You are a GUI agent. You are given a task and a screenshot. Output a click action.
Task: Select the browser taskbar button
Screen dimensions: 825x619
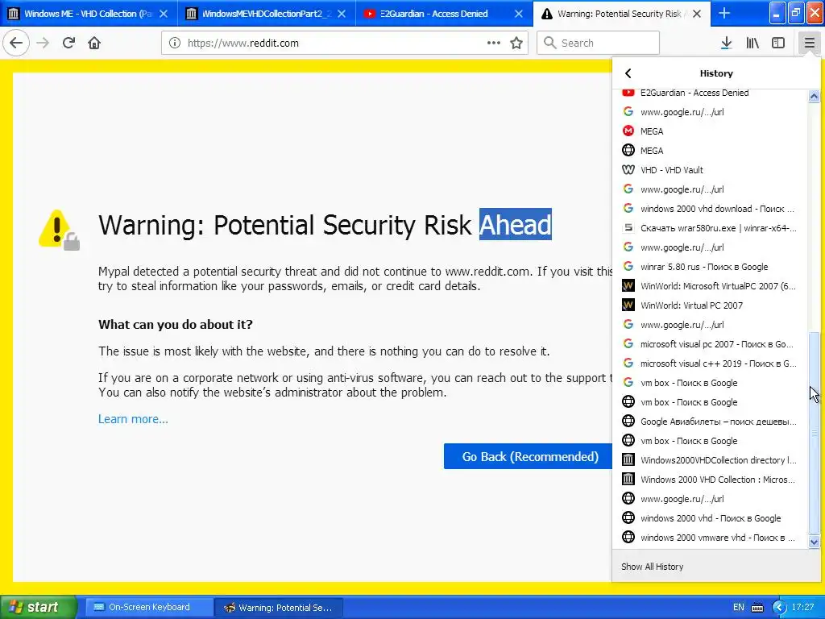tap(279, 607)
